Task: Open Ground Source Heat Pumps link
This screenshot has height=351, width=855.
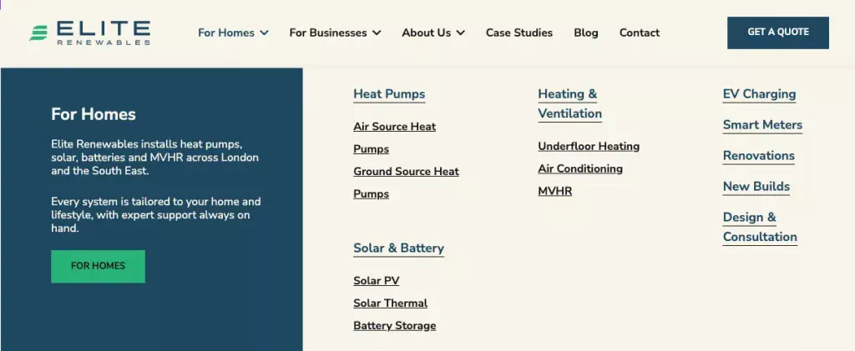Action: click(x=407, y=183)
